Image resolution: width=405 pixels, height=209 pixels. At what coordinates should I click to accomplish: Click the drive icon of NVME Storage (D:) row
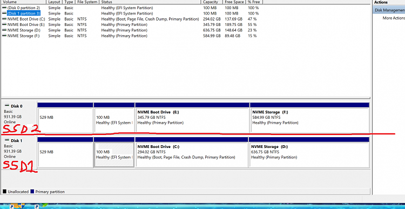click(4, 30)
